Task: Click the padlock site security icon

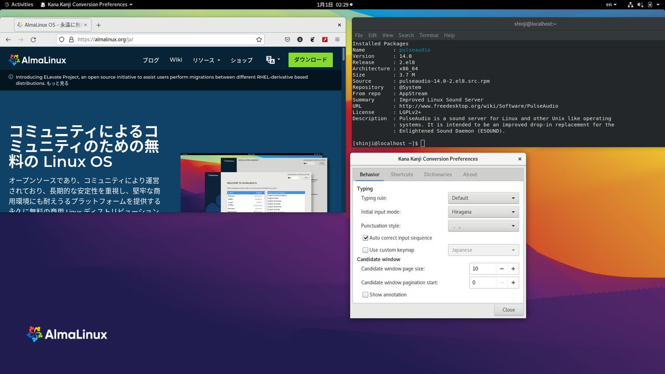Action: click(x=71, y=40)
